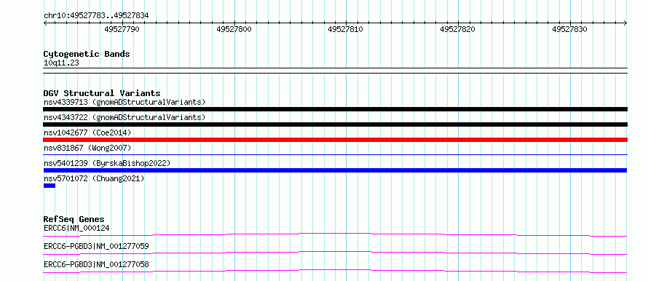Open variant nsv831867 (Wong2007) label
This screenshot has width=648, height=281.
(87, 148)
